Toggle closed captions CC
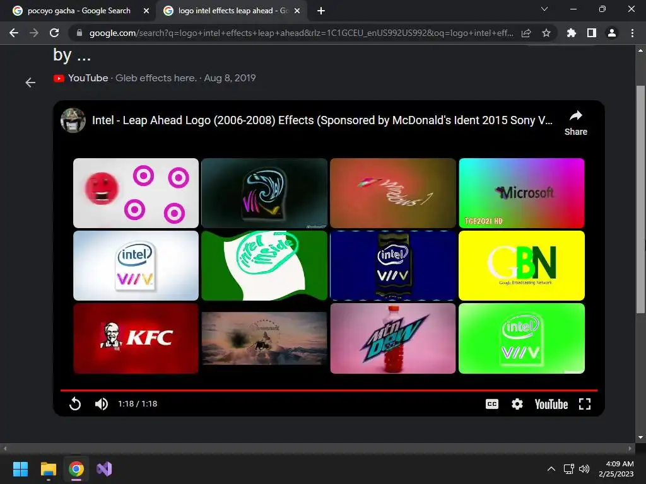 pyautogui.click(x=492, y=404)
